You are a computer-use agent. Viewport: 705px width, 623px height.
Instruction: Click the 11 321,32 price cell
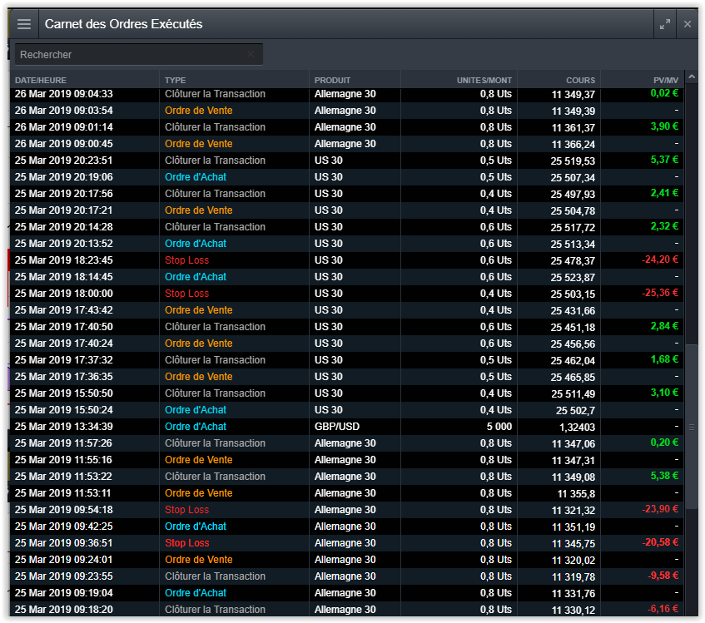pos(573,510)
